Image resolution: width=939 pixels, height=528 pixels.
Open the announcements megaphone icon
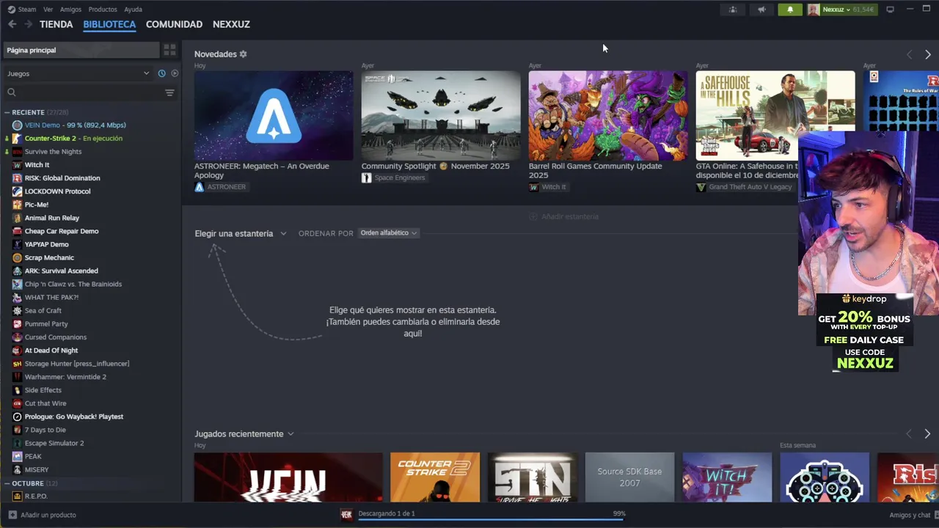tap(761, 10)
